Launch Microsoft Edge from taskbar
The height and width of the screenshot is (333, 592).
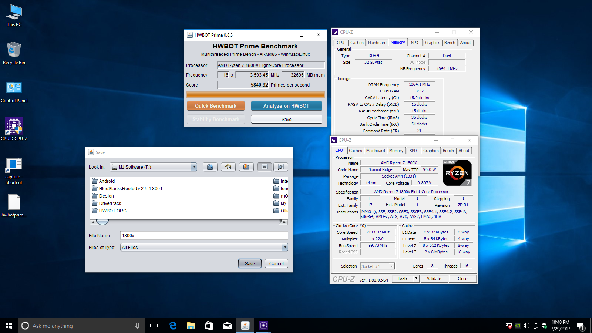[173, 326]
